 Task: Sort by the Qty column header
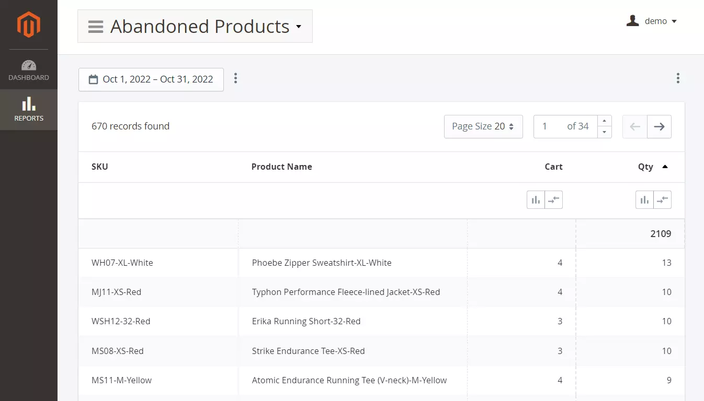645,167
